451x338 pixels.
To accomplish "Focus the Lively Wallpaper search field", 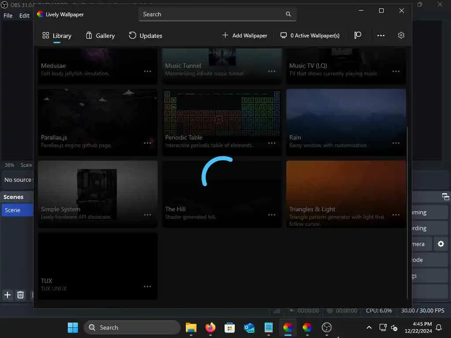I will (x=217, y=14).
